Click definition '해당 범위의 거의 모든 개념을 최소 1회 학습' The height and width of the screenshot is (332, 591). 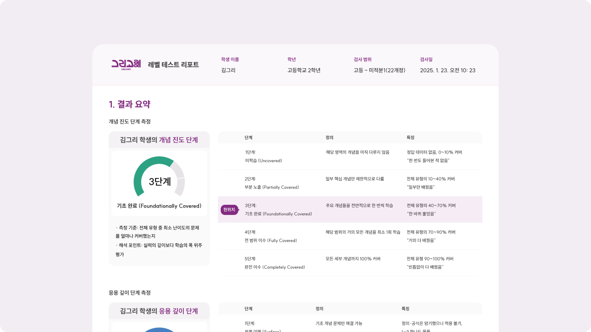coord(363,232)
